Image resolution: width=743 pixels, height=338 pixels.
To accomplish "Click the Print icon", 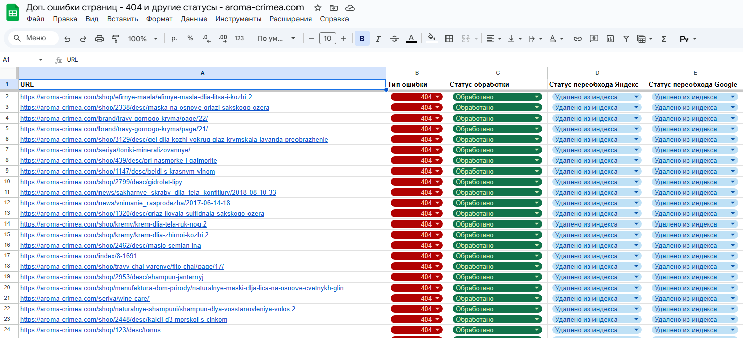I will tap(100, 39).
